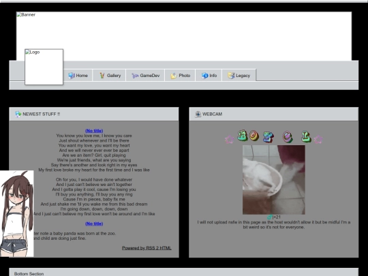The image size is (368, 276).
Task: Follow the Powered by RSS 2 HTML link
Action: pos(147,248)
